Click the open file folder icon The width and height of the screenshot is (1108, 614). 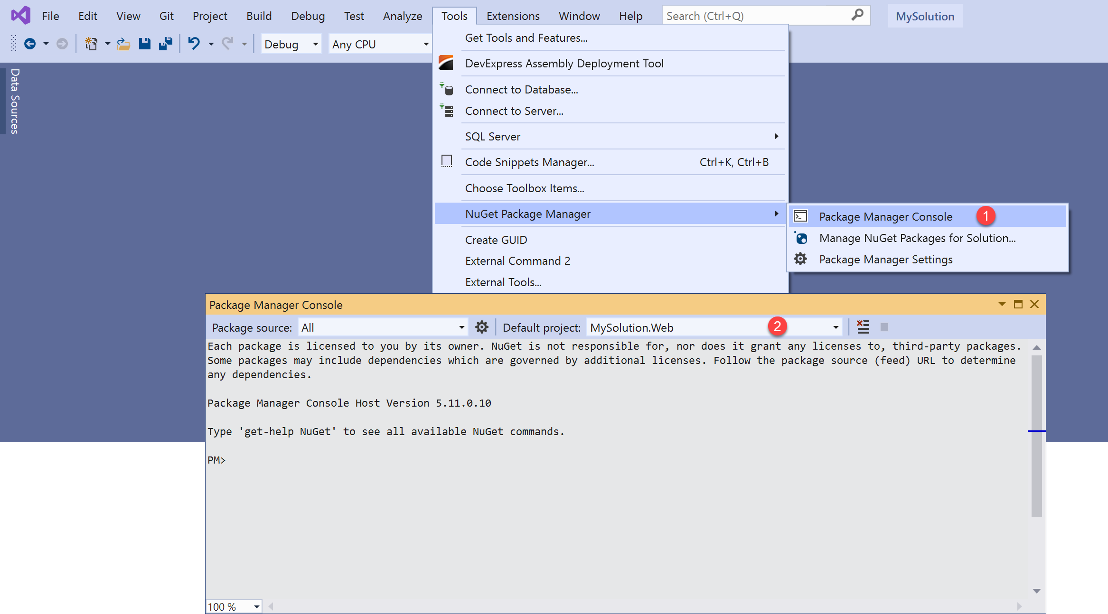[x=123, y=44]
